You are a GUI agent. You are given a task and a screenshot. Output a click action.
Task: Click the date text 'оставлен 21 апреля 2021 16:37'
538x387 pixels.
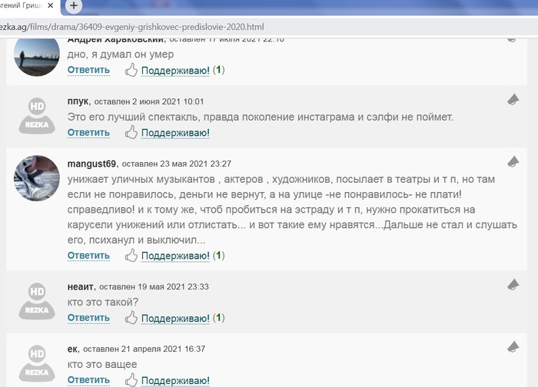144,349
